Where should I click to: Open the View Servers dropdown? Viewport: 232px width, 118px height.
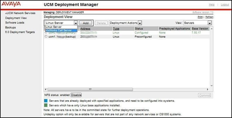[x=198, y=23]
